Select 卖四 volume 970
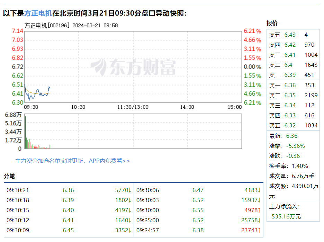This screenshot has height=242, width=324. tap(309, 45)
